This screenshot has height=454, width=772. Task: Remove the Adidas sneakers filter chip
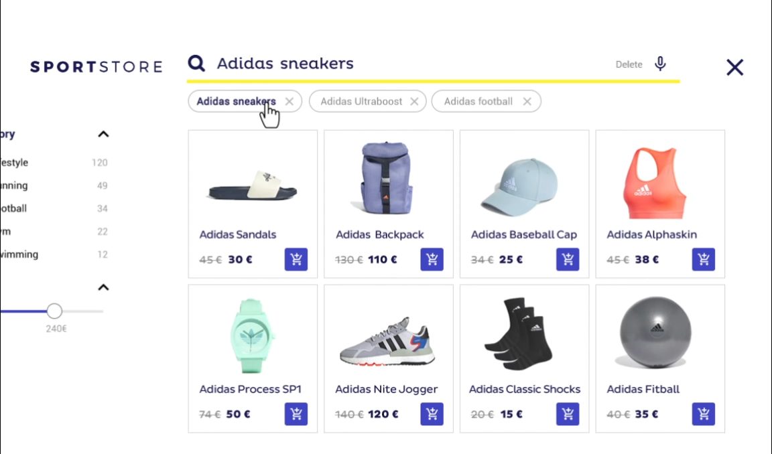point(289,101)
